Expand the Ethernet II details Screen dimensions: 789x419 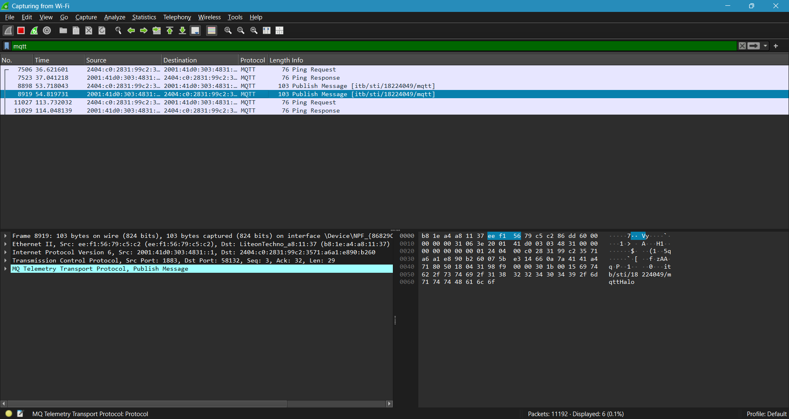click(5, 244)
